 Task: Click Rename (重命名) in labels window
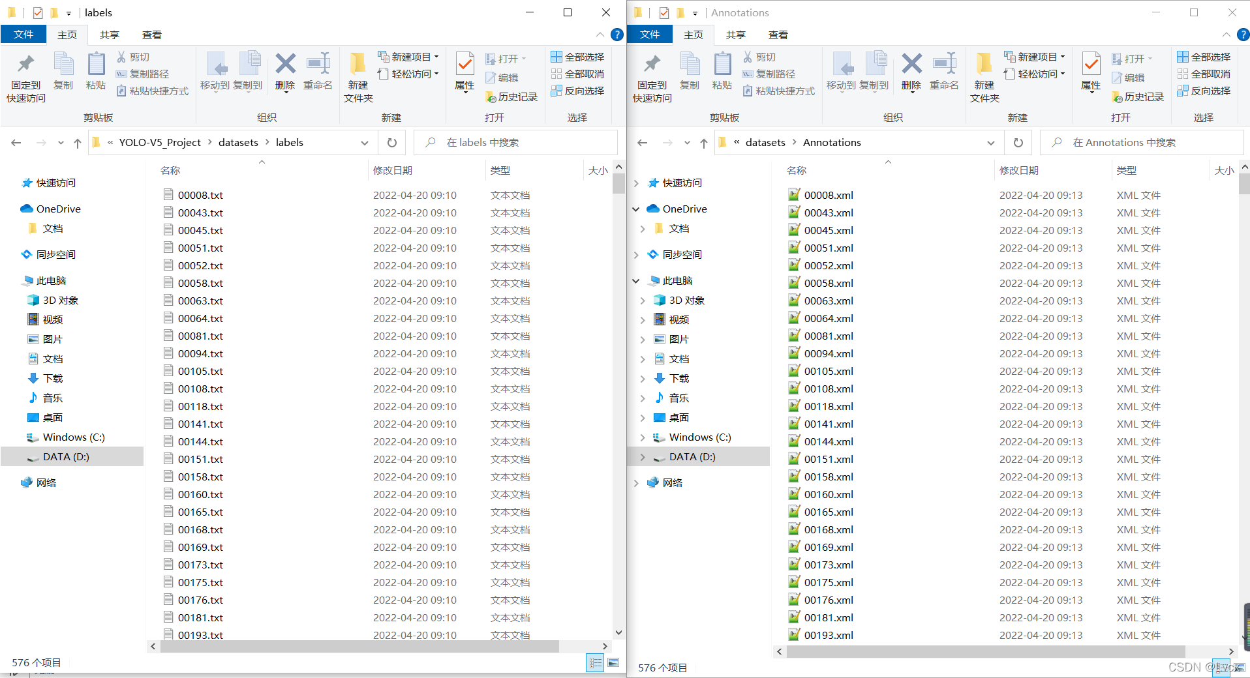[x=318, y=70]
